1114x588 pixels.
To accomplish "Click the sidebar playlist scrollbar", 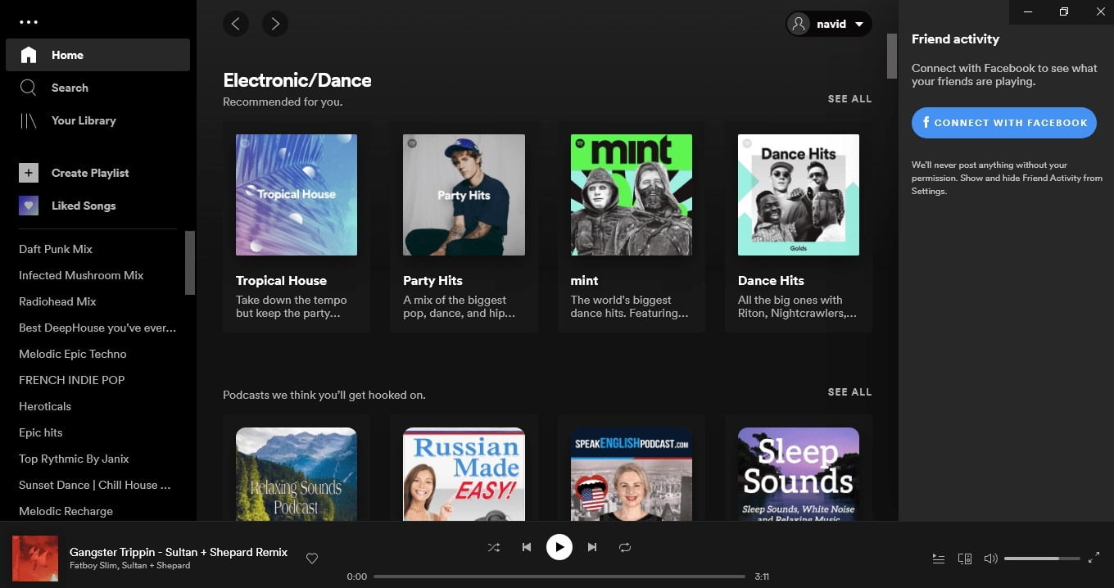I will pyautogui.click(x=190, y=262).
